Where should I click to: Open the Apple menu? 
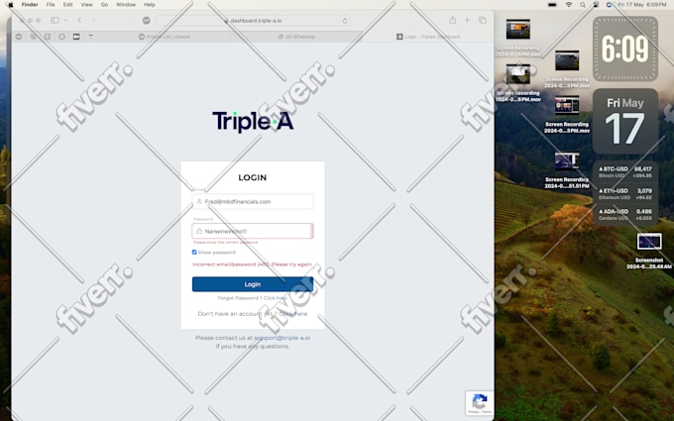pyautogui.click(x=10, y=5)
